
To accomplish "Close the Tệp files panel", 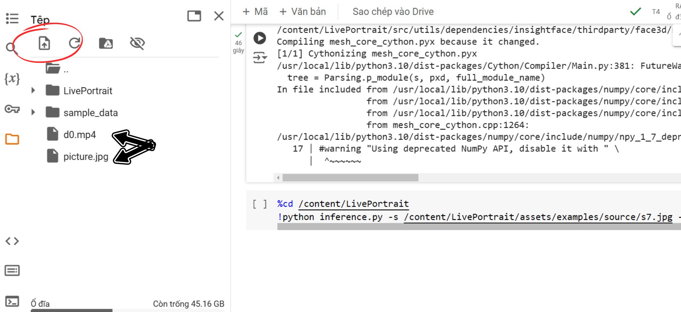I will click(x=219, y=16).
